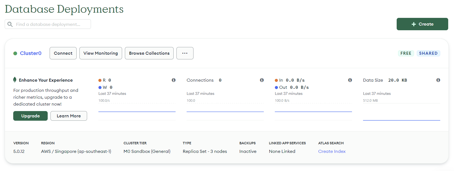Click the Replica Set - 3 nodes text
Viewport: 454px width, 171px height.
[x=205, y=151]
